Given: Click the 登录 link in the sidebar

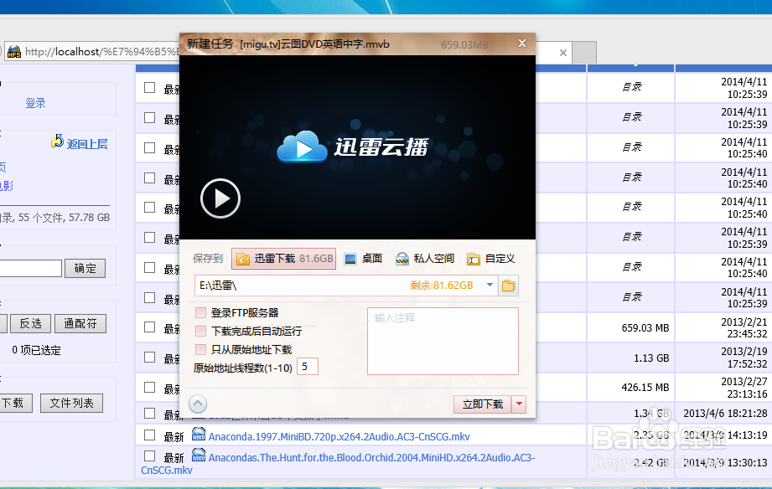Looking at the screenshot, I should pyautogui.click(x=35, y=103).
